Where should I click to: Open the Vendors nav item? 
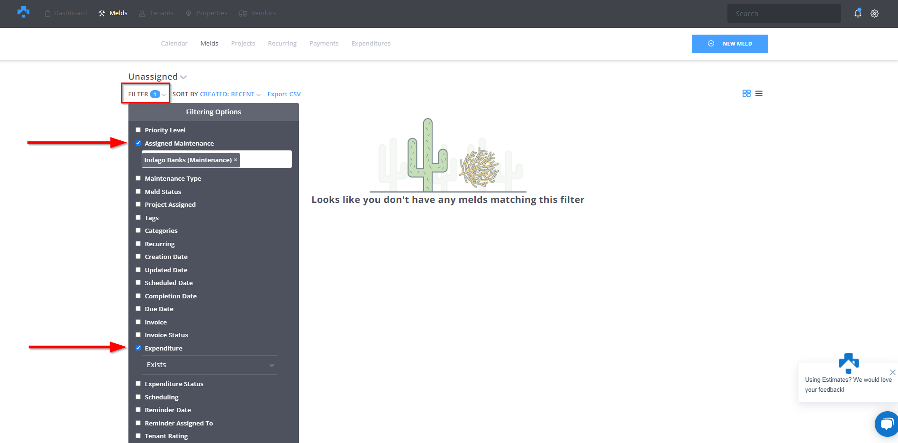257,13
